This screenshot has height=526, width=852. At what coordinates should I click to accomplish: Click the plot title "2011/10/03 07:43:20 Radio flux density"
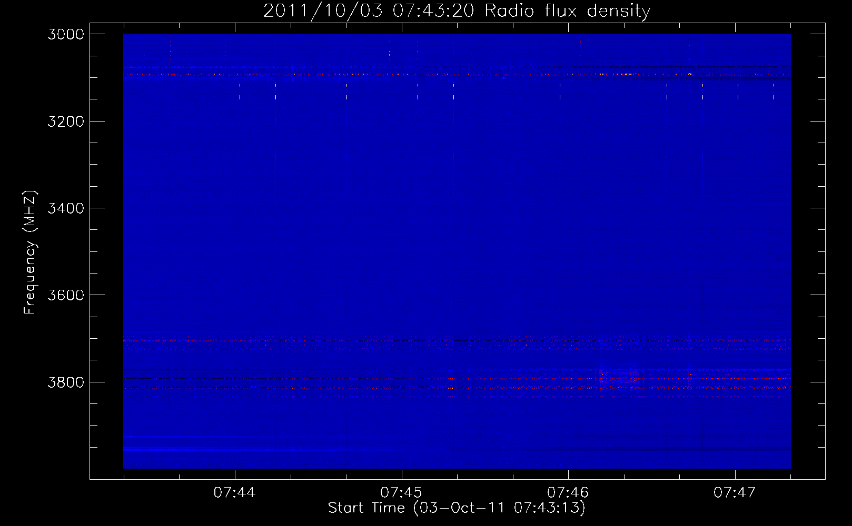click(457, 11)
